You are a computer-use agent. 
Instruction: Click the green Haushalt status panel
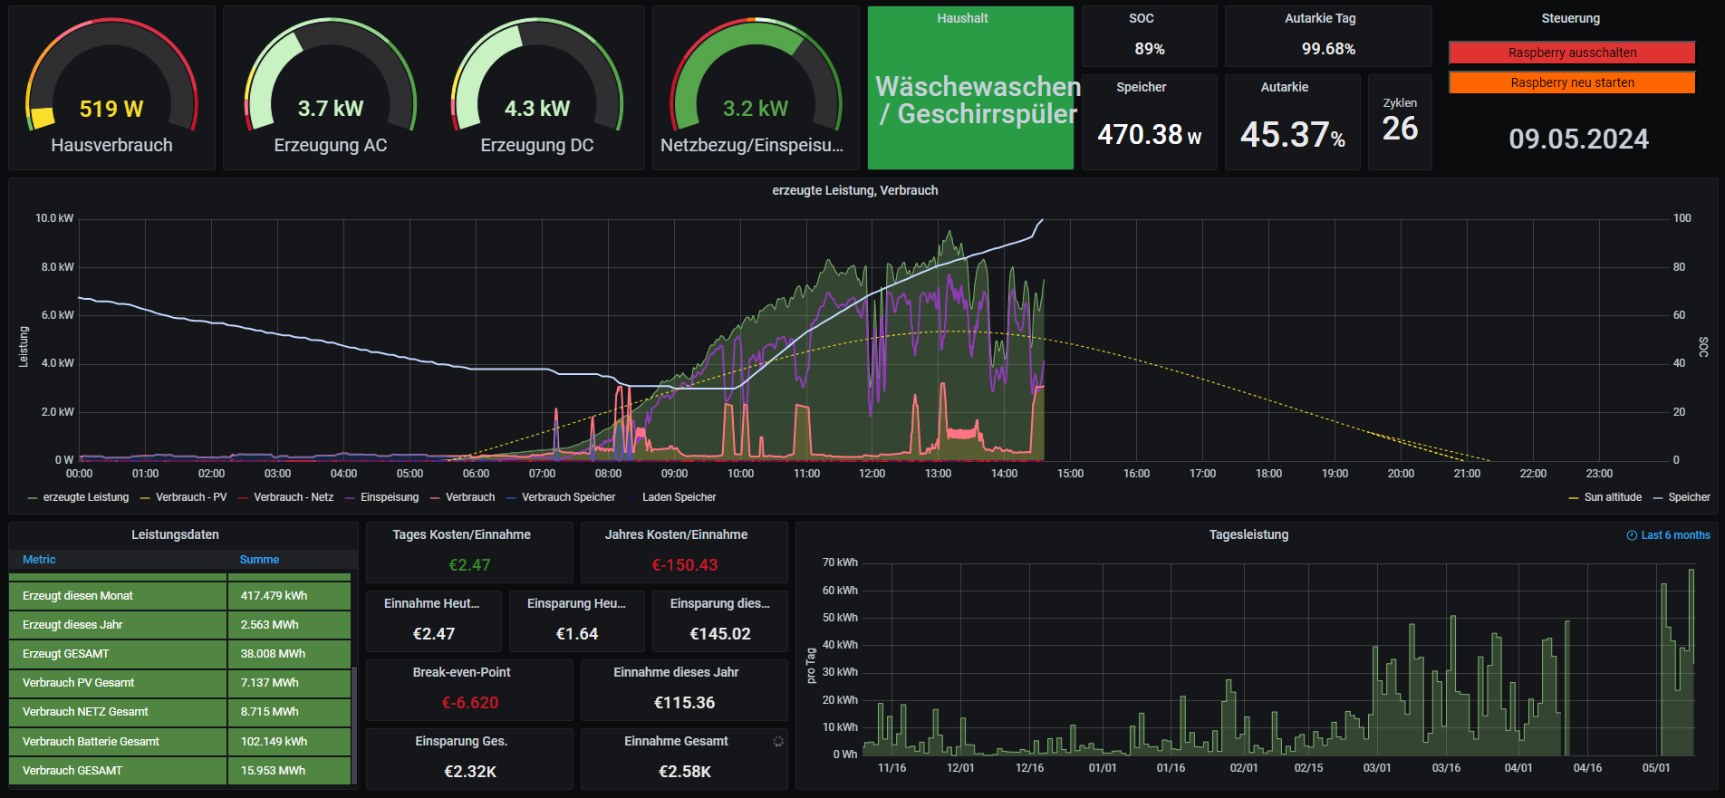[x=970, y=89]
